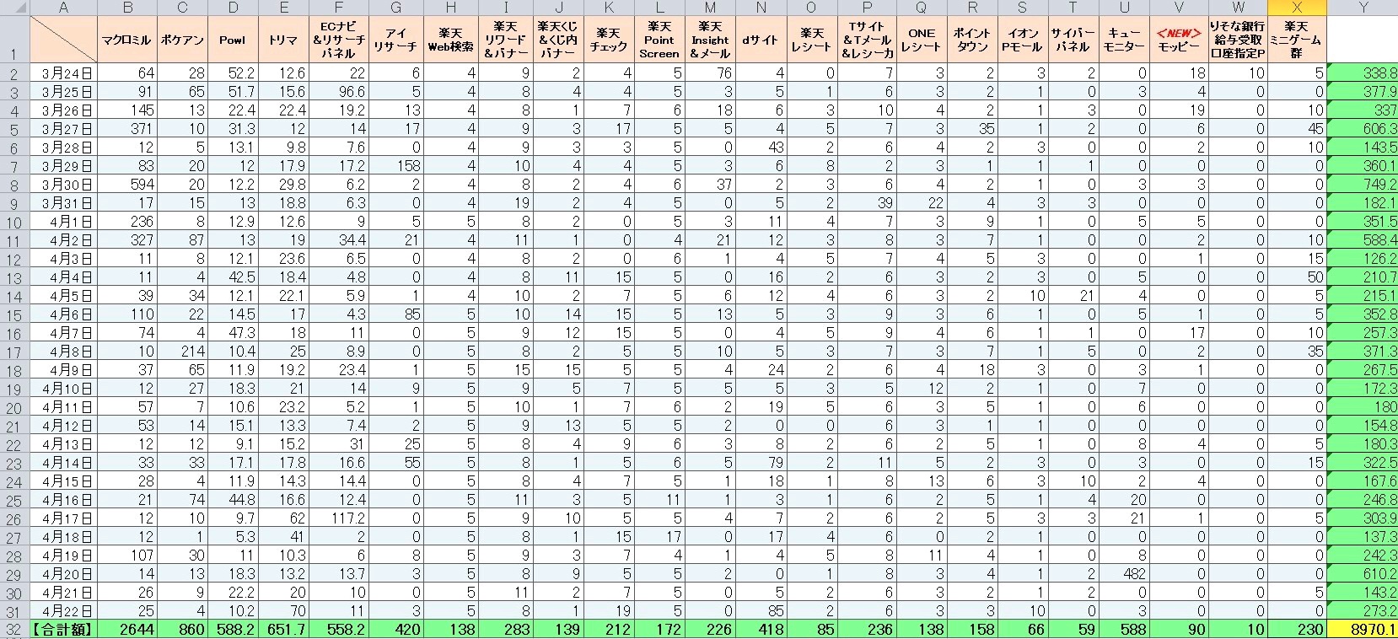Select the 4月1日 date cell
Screen dimensions: 1398x639
pos(63,222)
